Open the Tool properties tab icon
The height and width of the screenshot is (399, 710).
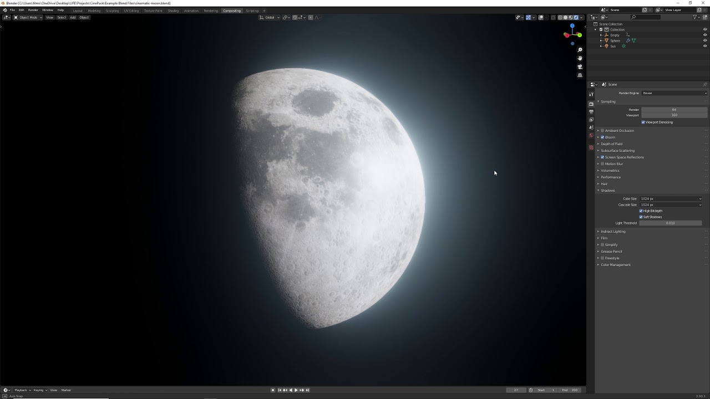tap(591, 94)
